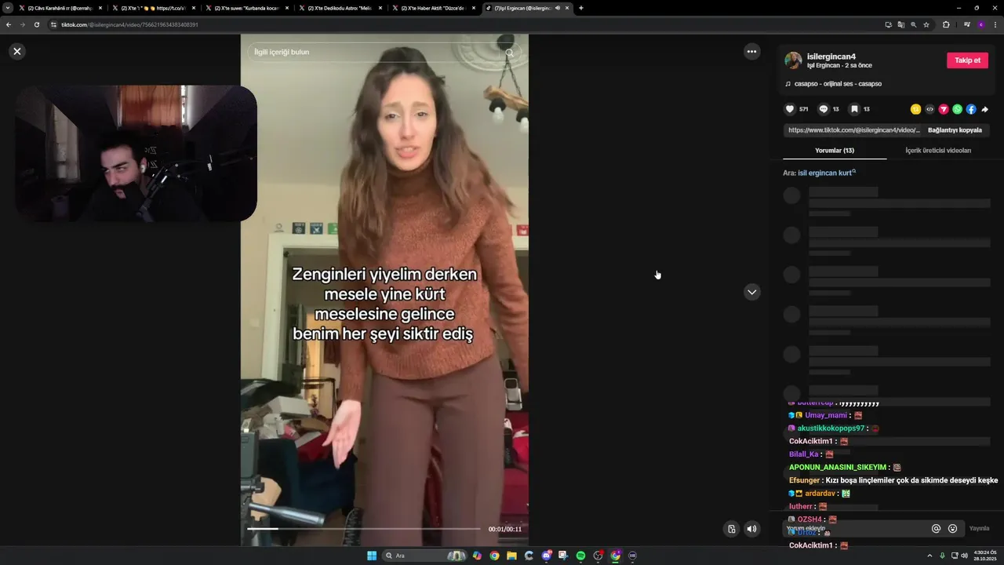Open zoom magnifier in address bar

coord(913,24)
